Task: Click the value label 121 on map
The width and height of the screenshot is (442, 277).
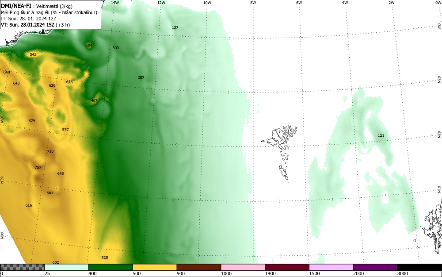Action: click(381, 135)
